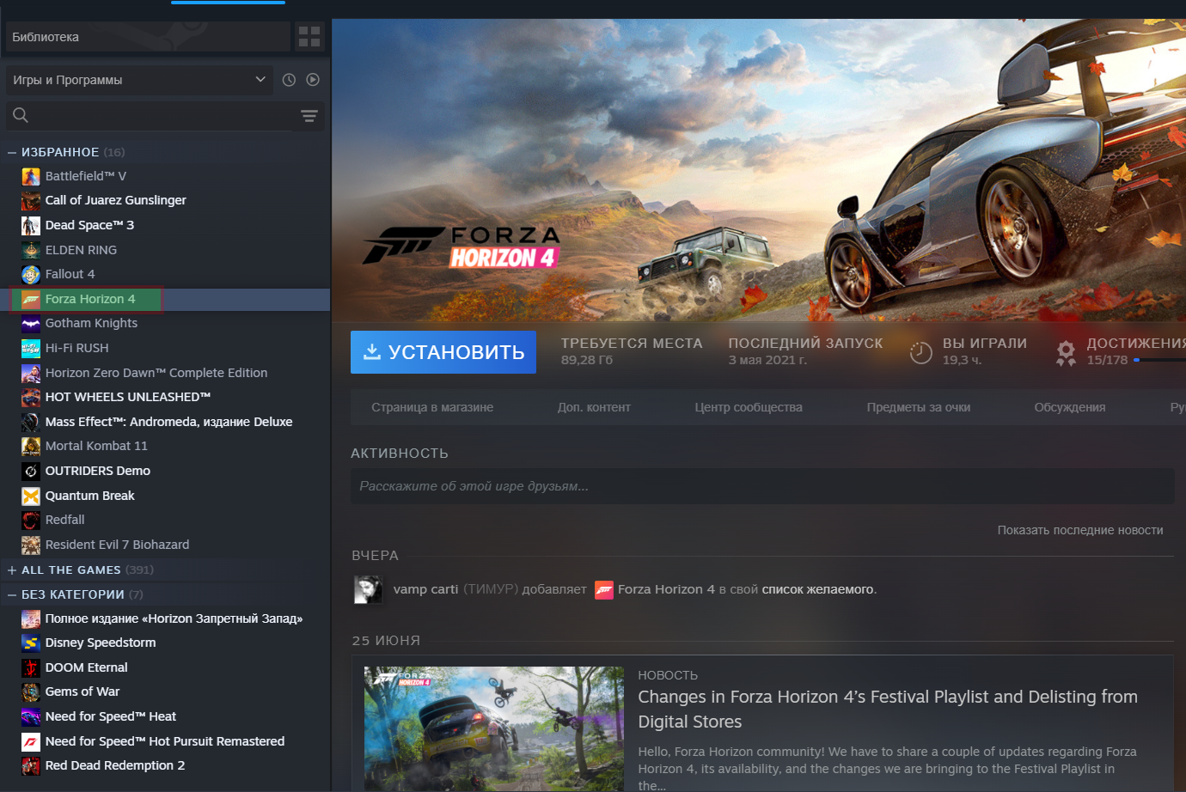Click the HOT WHEELS UNLEASHED icon
1186x792 pixels.
(x=31, y=397)
